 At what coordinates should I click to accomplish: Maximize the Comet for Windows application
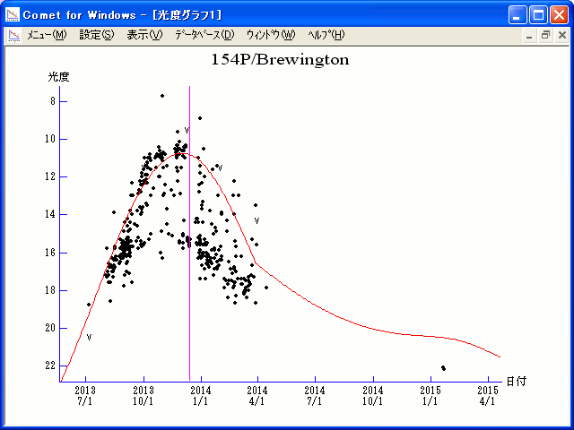coord(538,15)
